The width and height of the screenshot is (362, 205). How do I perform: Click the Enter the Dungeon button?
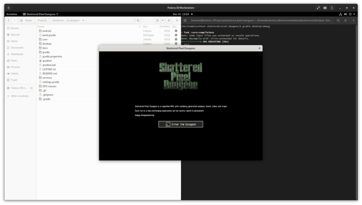[x=181, y=124]
